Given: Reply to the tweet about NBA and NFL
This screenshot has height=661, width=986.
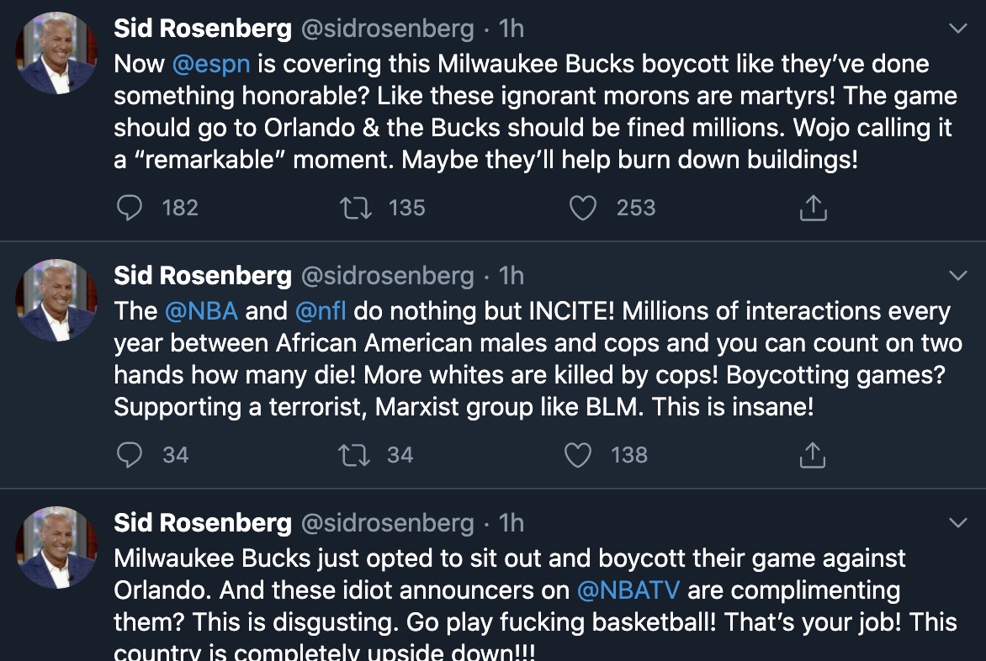Looking at the screenshot, I should [130, 455].
